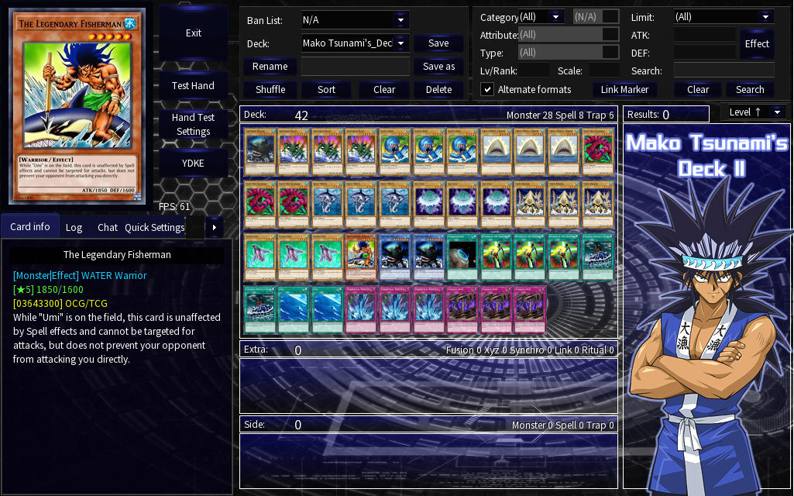Viewport: 794px width, 496px height.
Task: Open the Category filter dropdown
Action: point(556,17)
